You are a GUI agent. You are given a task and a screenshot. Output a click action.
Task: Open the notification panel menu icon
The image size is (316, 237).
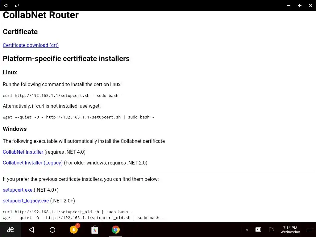[309, 230]
